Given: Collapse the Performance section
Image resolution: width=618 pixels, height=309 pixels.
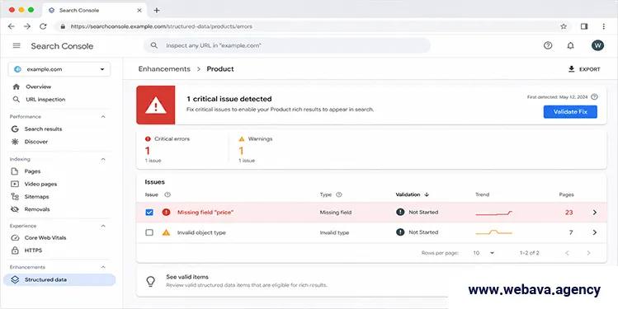Looking at the screenshot, I should [x=103, y=116].
